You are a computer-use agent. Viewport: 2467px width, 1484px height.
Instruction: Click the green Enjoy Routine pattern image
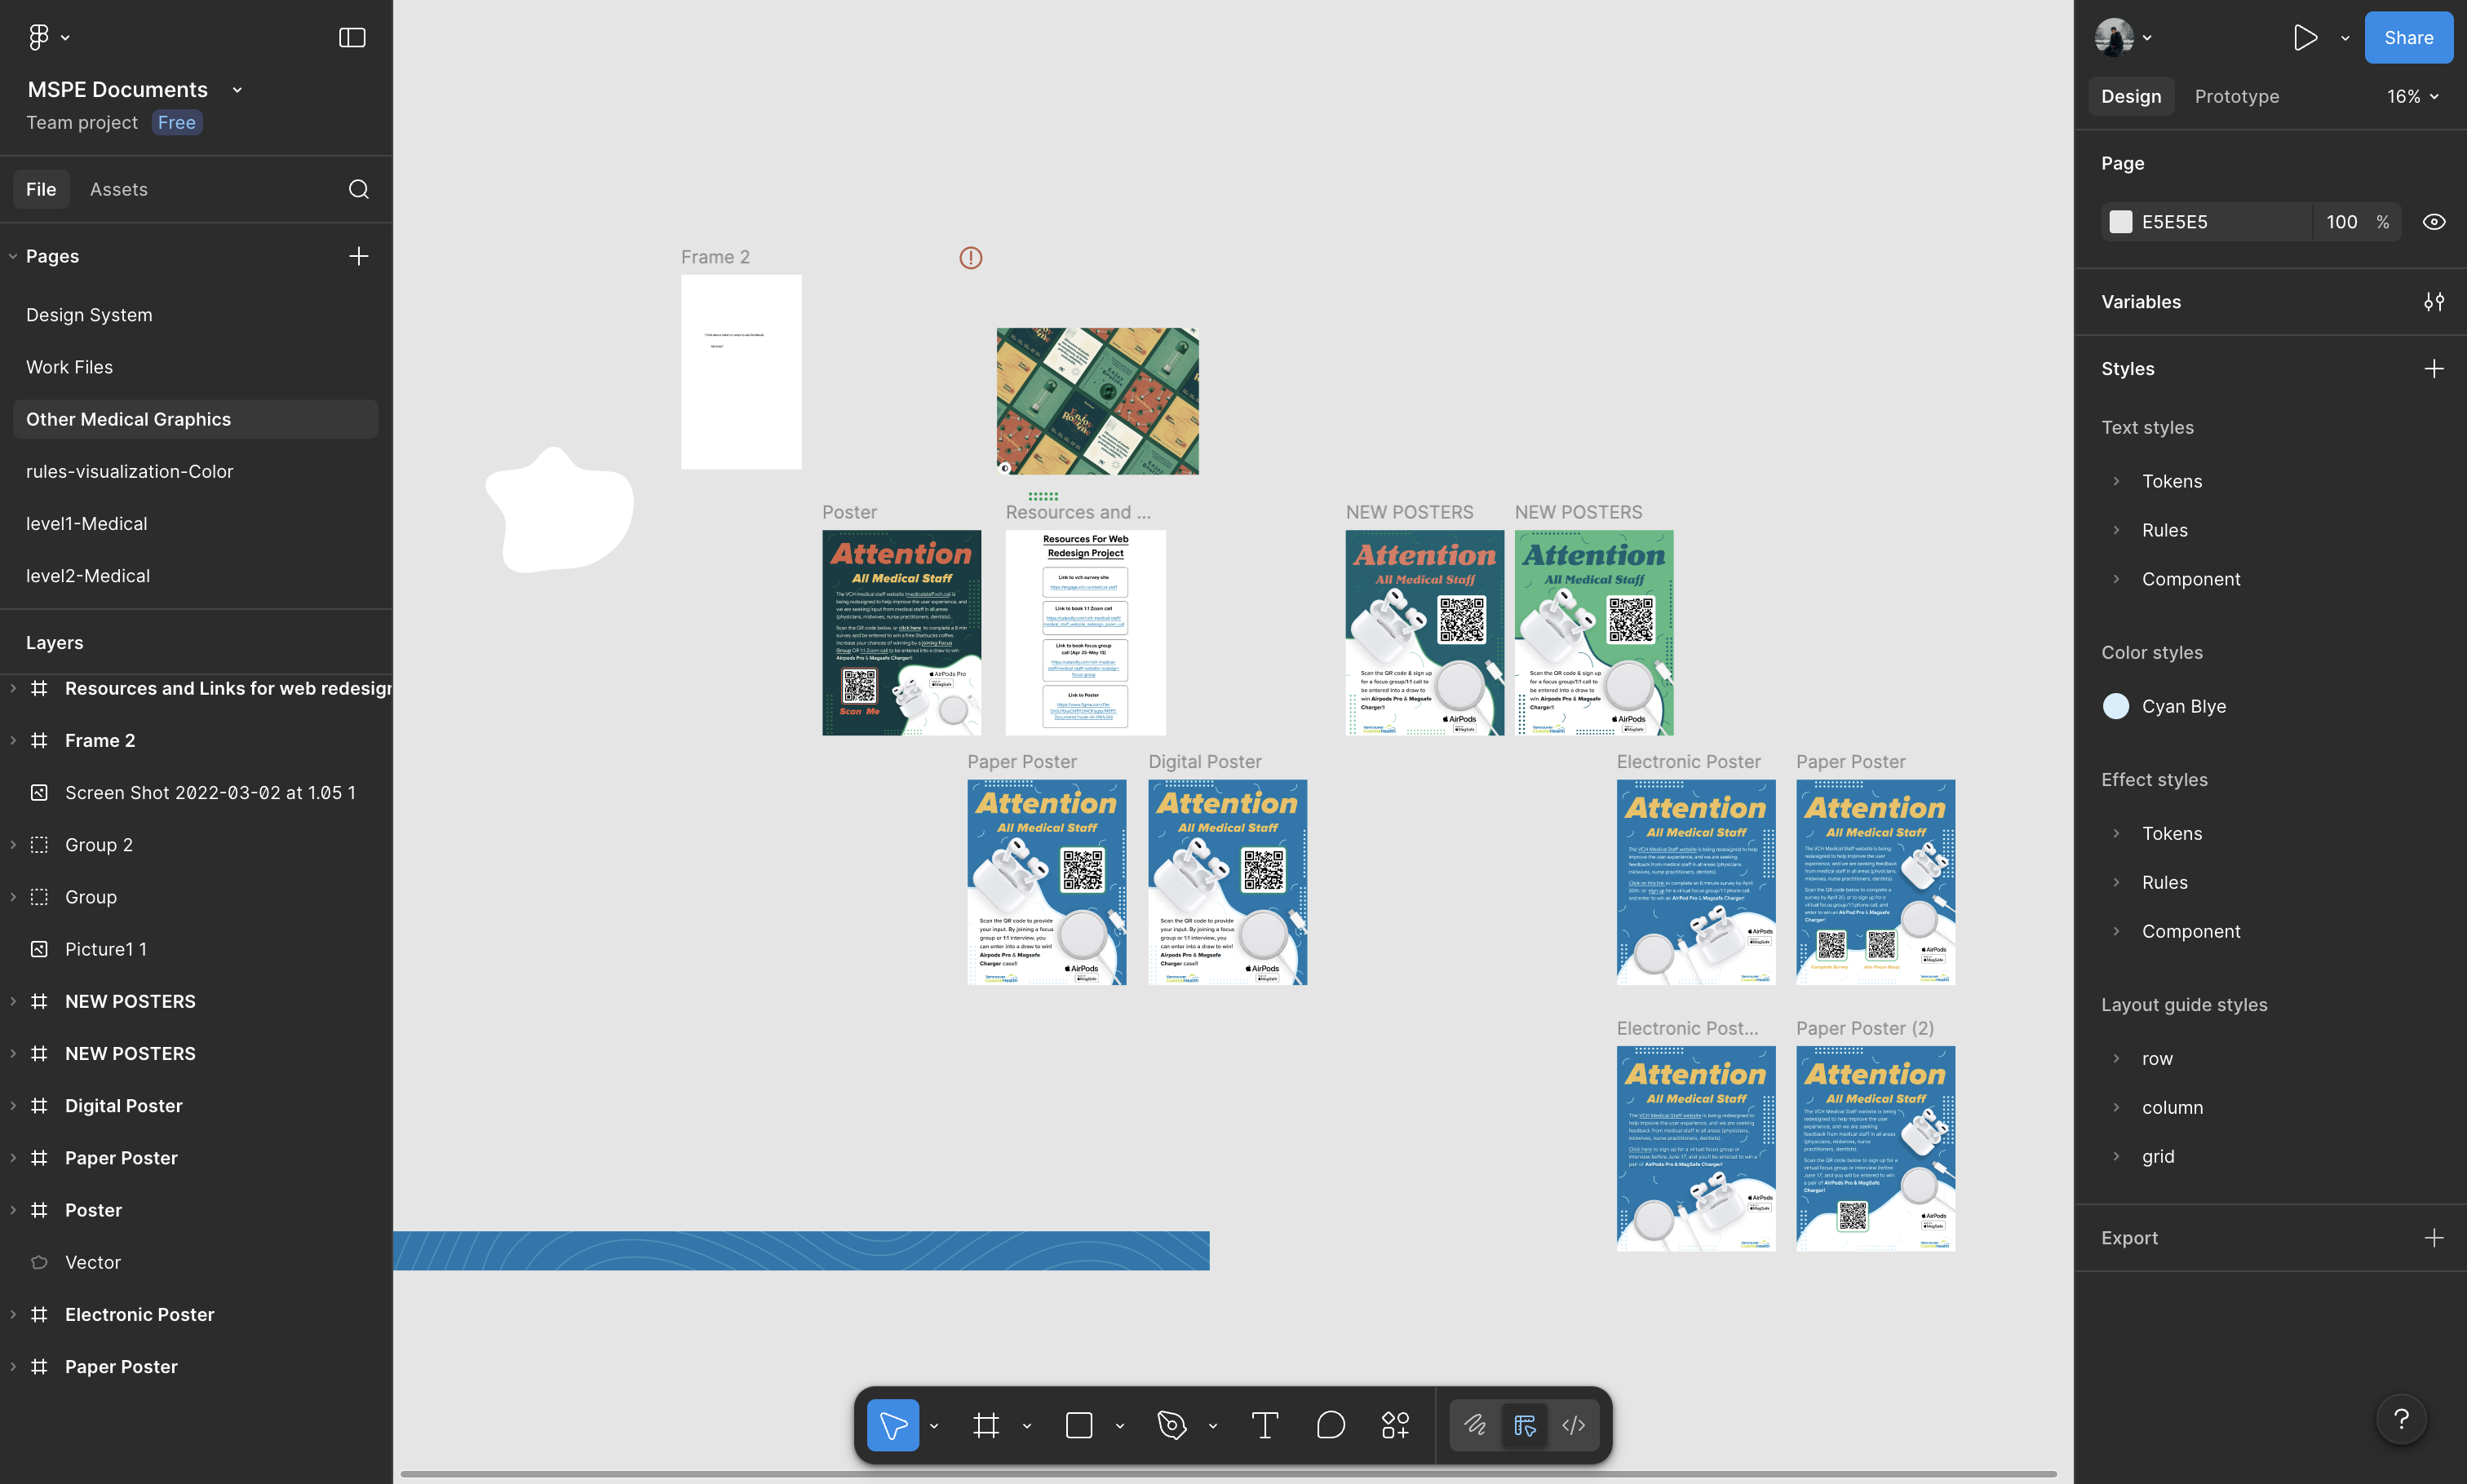pyautogui.click(x=1097, y=401)
